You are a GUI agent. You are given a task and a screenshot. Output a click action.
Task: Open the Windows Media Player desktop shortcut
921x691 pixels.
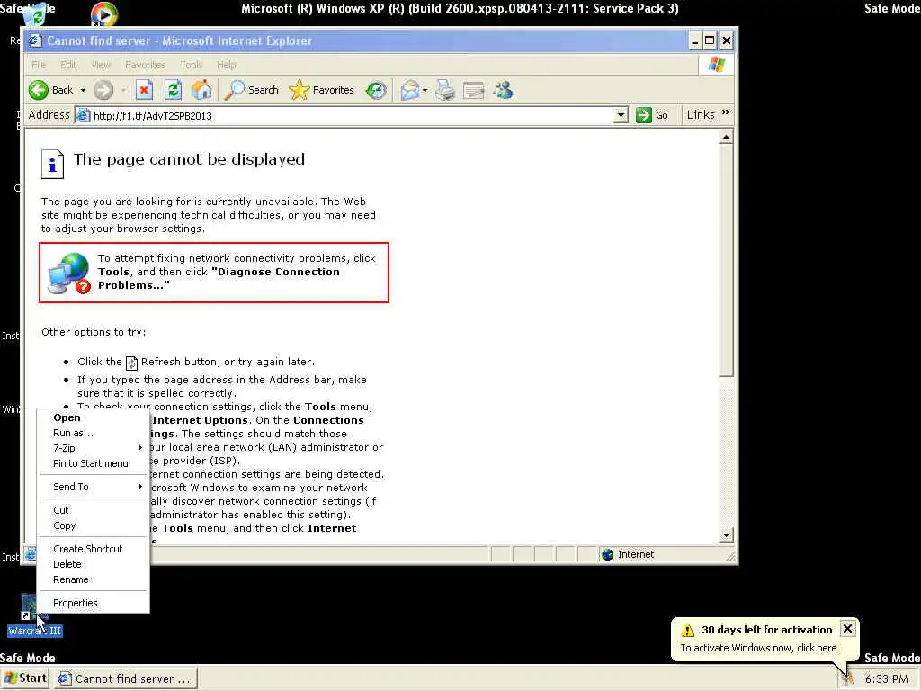[104, 14]
